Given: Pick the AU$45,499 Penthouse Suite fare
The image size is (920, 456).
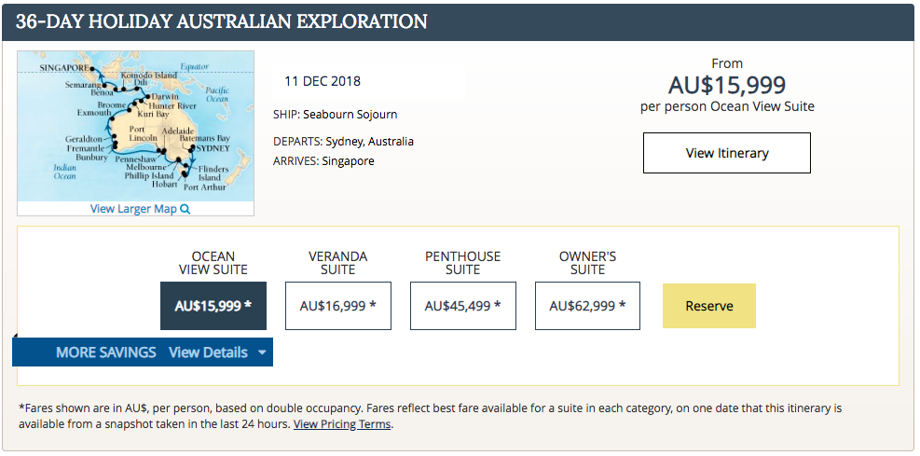Looking at the screenshot, I should pyautogui.click(x=462, y=306).
